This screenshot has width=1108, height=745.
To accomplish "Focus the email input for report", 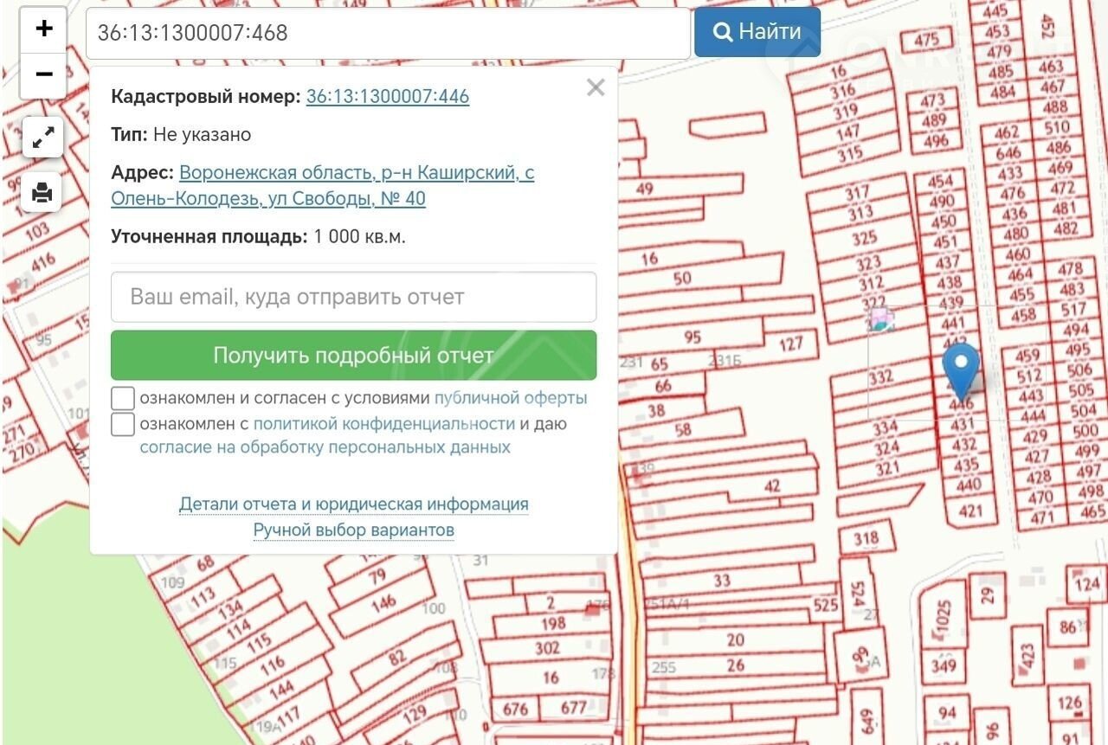I will pyautogui.click(x=353, y=297).
